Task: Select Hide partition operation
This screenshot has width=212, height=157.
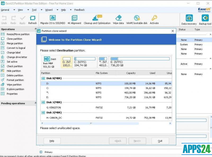Action: pos(14,71)
